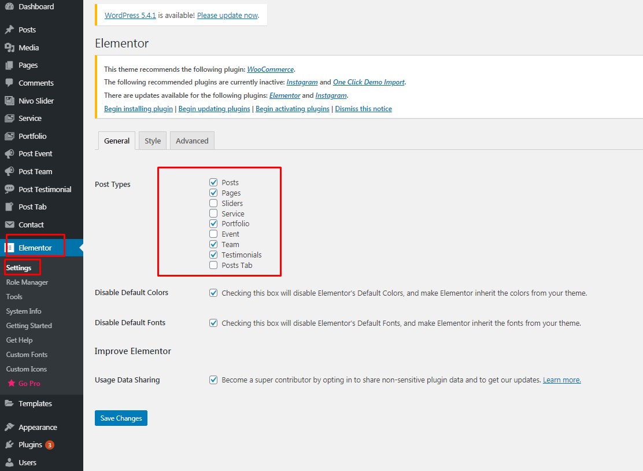
Task: Click the Post Team megaphone icon
Action: pyautogui.click(x=9, y=171)
